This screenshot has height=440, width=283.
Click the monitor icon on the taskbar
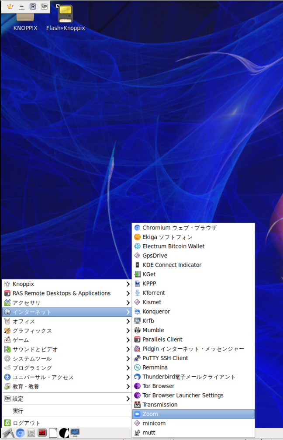(x=75, y=433)
